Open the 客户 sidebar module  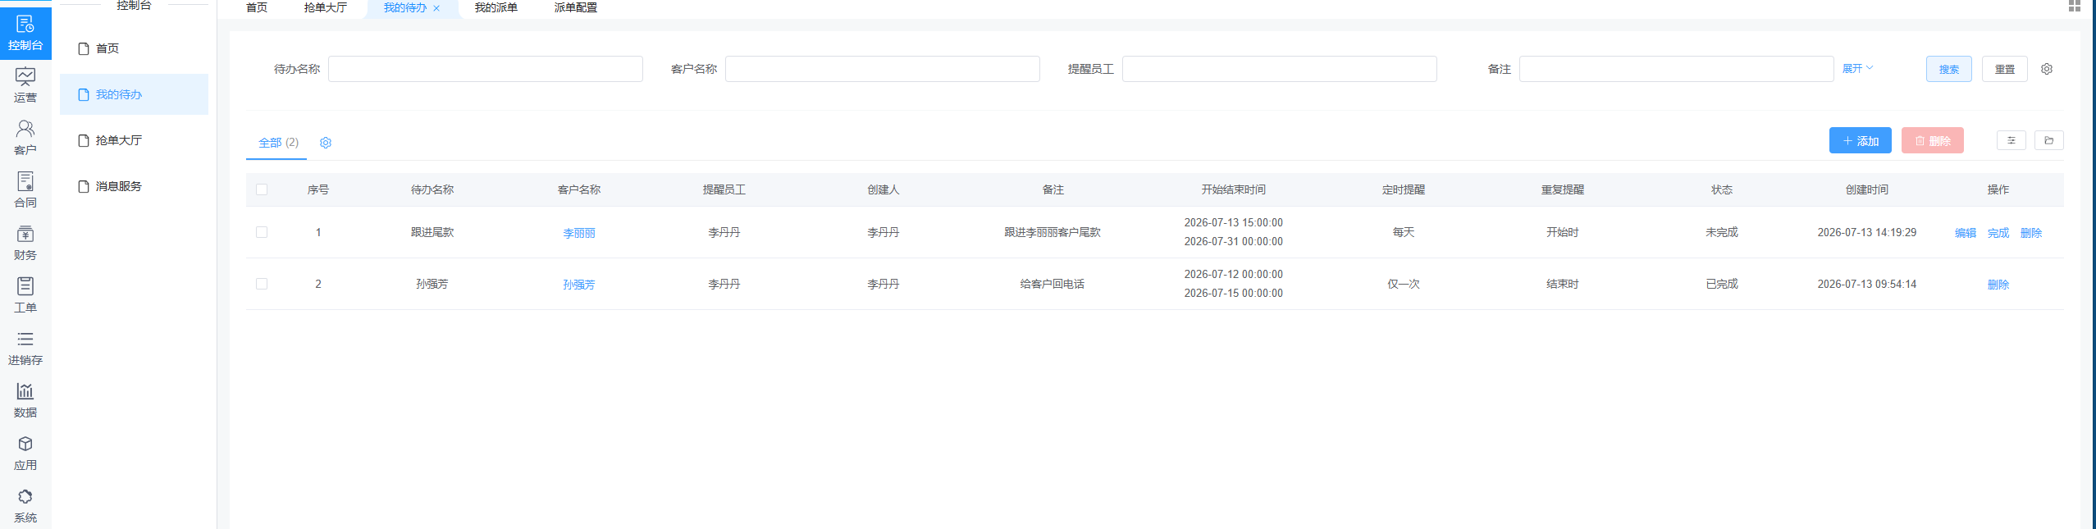pyautogui.click(x=25, y=139)
